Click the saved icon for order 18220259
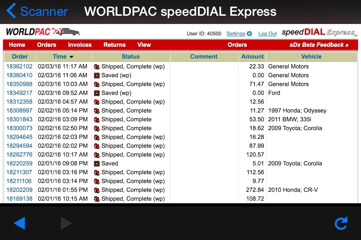 [97, 163]
